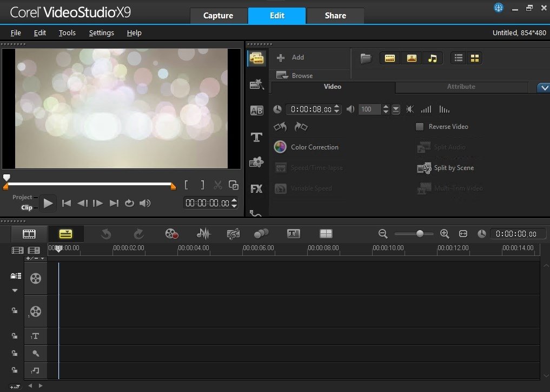Viewport: 550px width, 392px height.
Task: Open the clip volume slider dropdown
Action: point(396,109)
